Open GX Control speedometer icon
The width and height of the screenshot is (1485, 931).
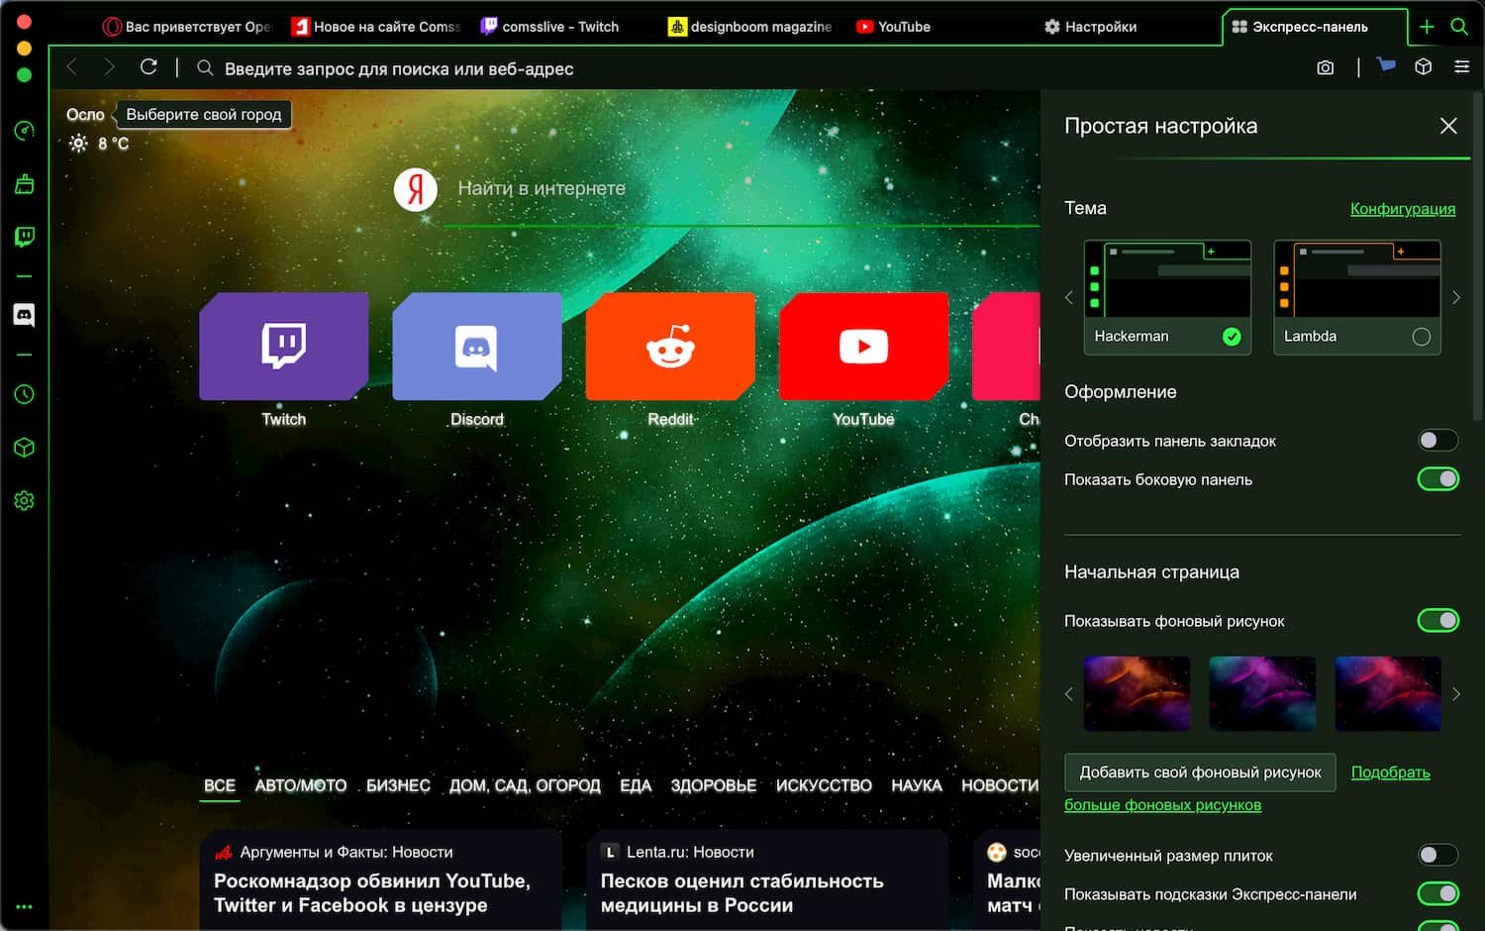point(25,131)
